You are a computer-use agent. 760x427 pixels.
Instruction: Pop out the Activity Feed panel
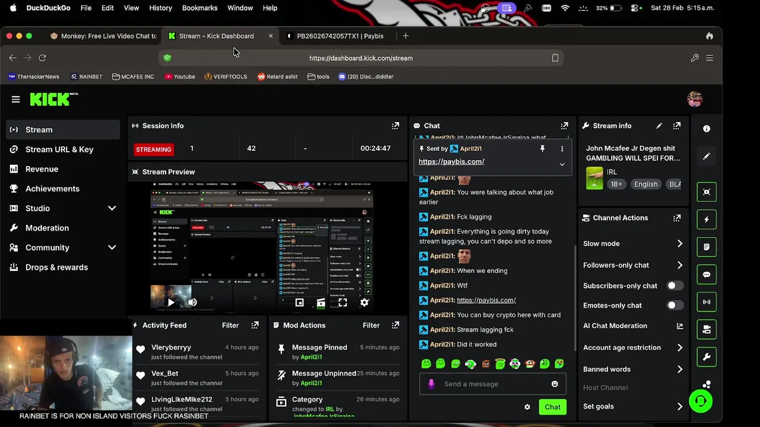255,325
